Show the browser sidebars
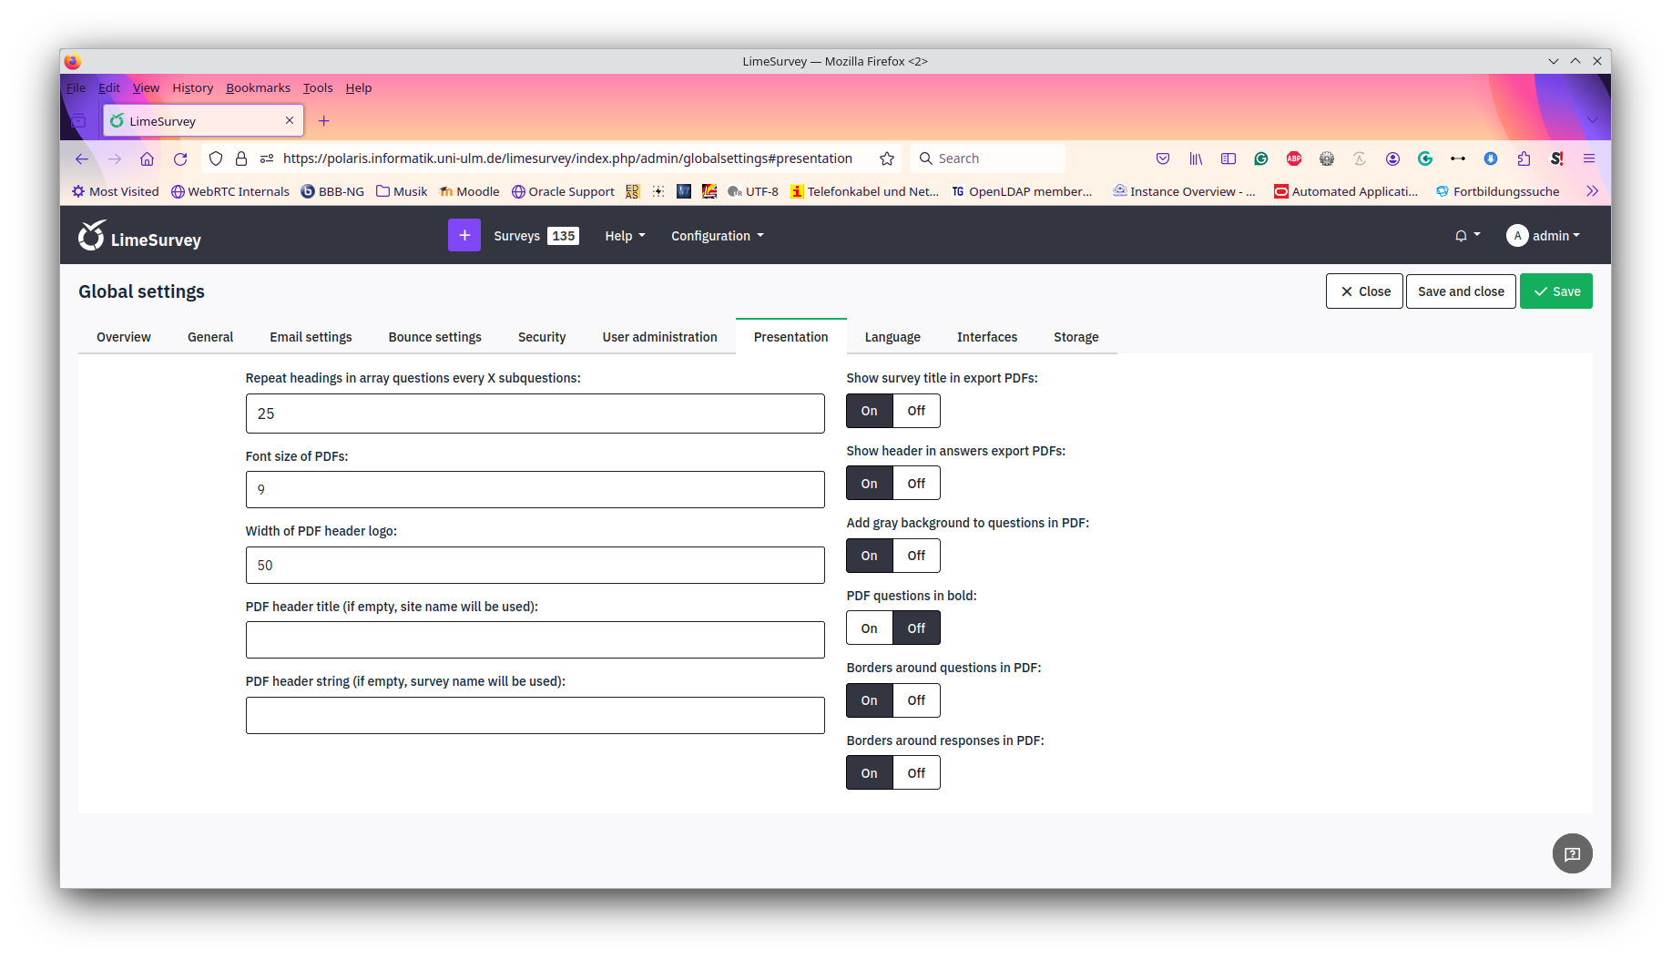 [1229, 158]
